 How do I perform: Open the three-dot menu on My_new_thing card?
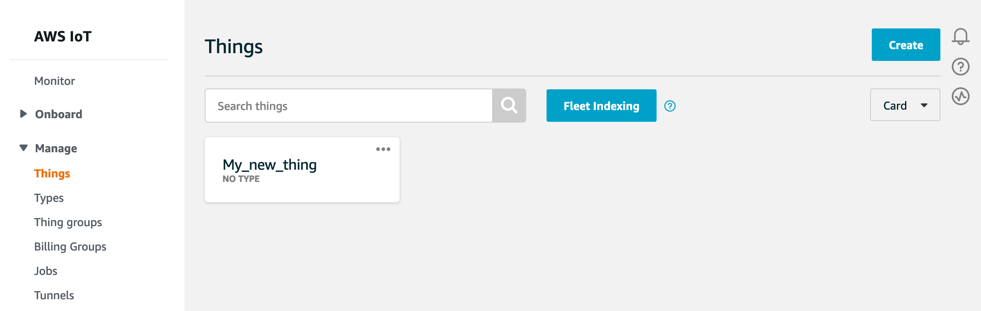click(383, 149)
